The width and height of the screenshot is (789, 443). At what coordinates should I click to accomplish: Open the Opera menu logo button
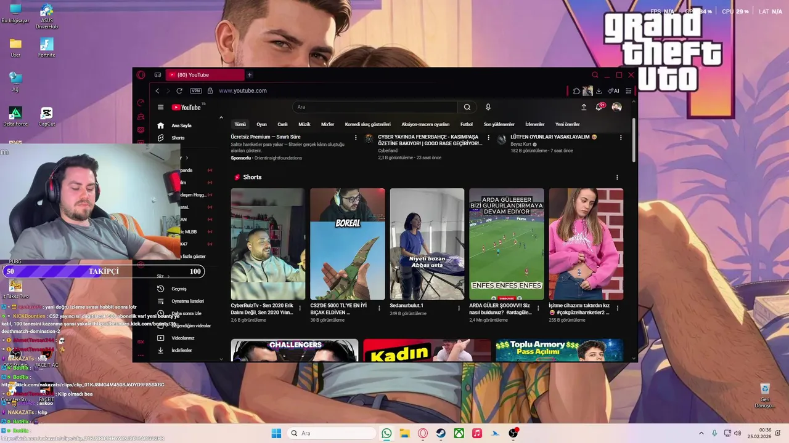(x=141, y=75)
